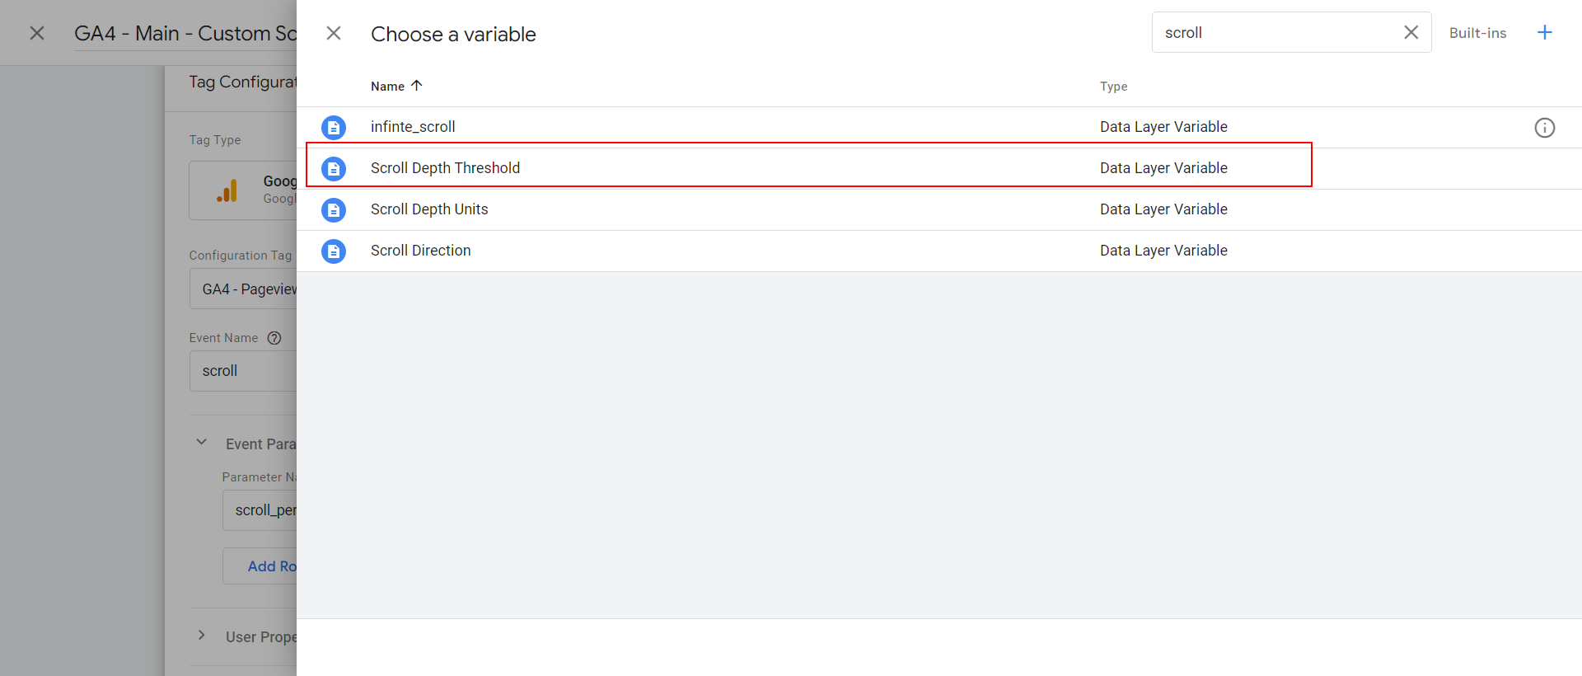Screen dimensions: 1582x676
Task: Clear the scroll search text
Action: [x=1411, y=32]
